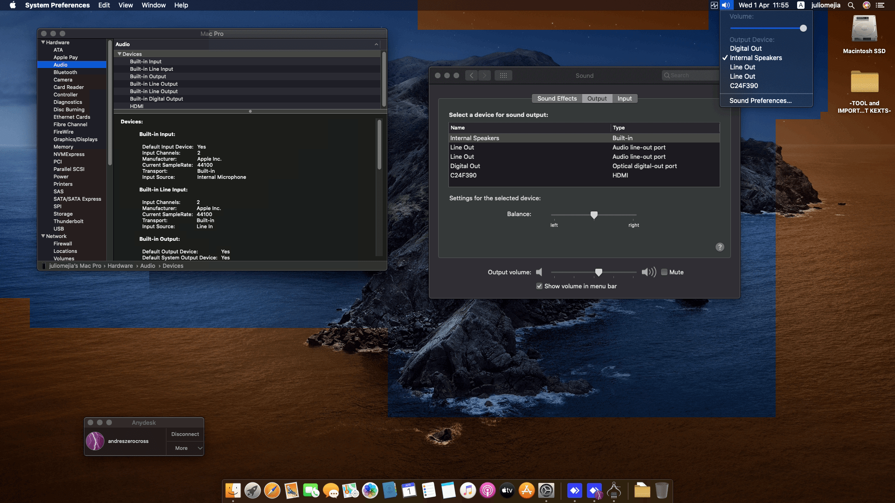Select Digital Out in the output device list
The width and height of the screenshot is (895, 503).
[x=465, y=166]
